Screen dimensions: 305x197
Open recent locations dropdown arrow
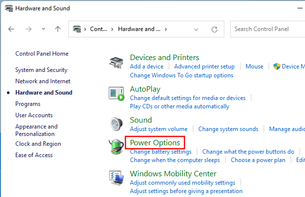[x=43, y=29]
